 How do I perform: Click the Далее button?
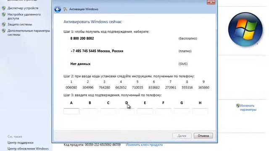(x=182, y=136)
